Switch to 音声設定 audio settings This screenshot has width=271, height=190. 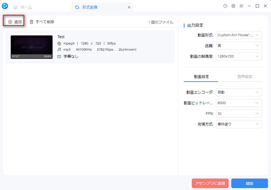[x=245, y=77]
